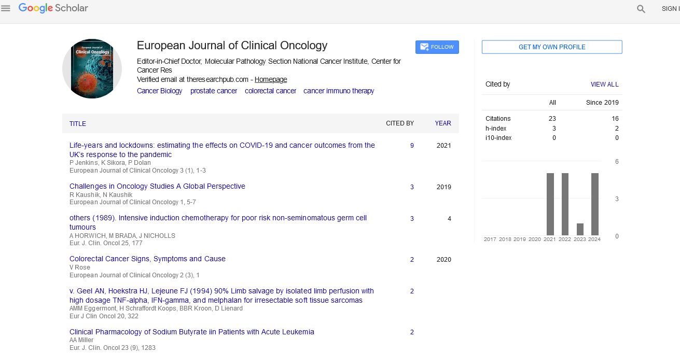Sort articles by Year column
Image resolution: width=680 pixels, height=353 pixels.
tap(442, 123)
